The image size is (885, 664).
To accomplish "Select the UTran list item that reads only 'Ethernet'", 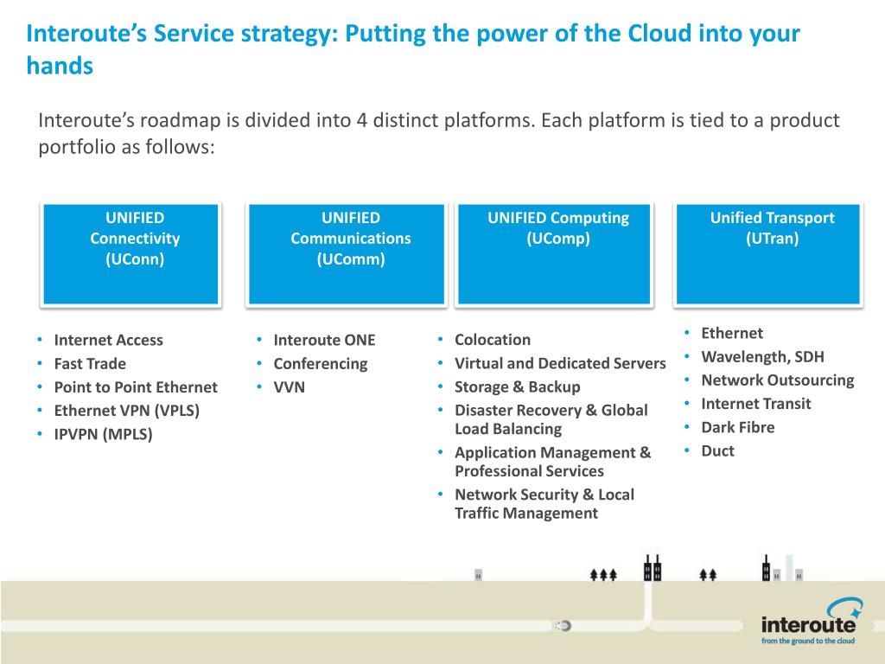I will tap(732, 333).
